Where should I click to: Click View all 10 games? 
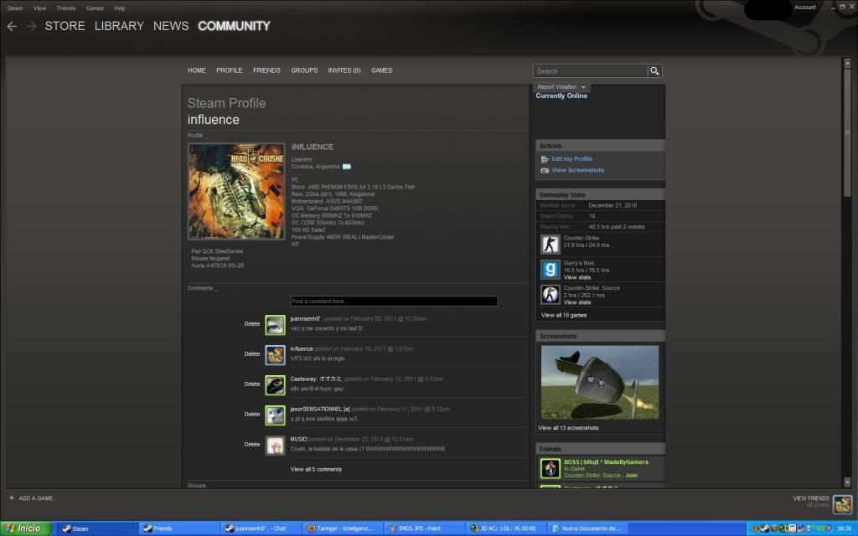pos(564,316)
